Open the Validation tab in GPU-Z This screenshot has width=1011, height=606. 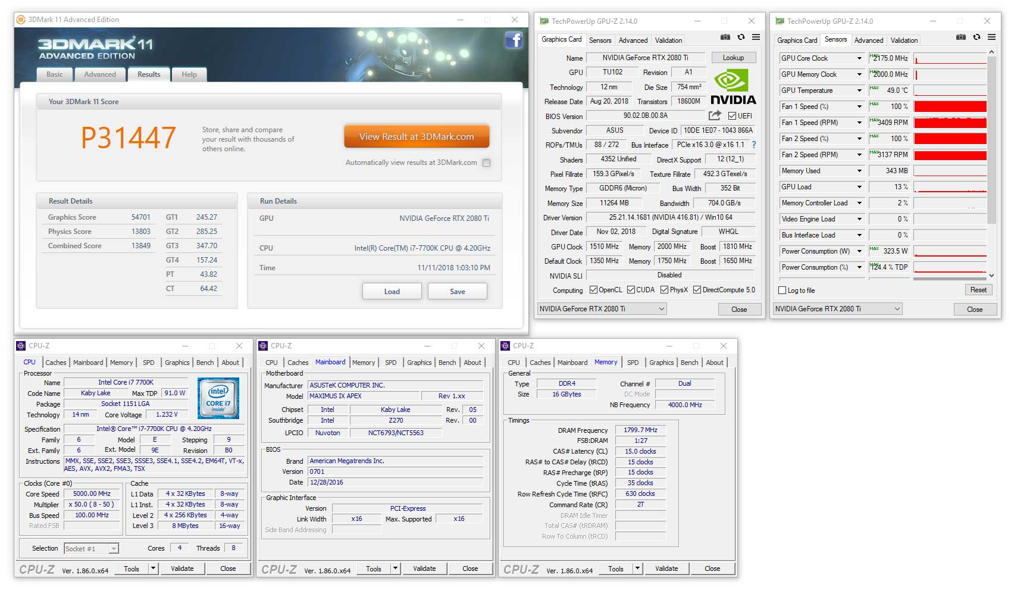pos(668,40)
